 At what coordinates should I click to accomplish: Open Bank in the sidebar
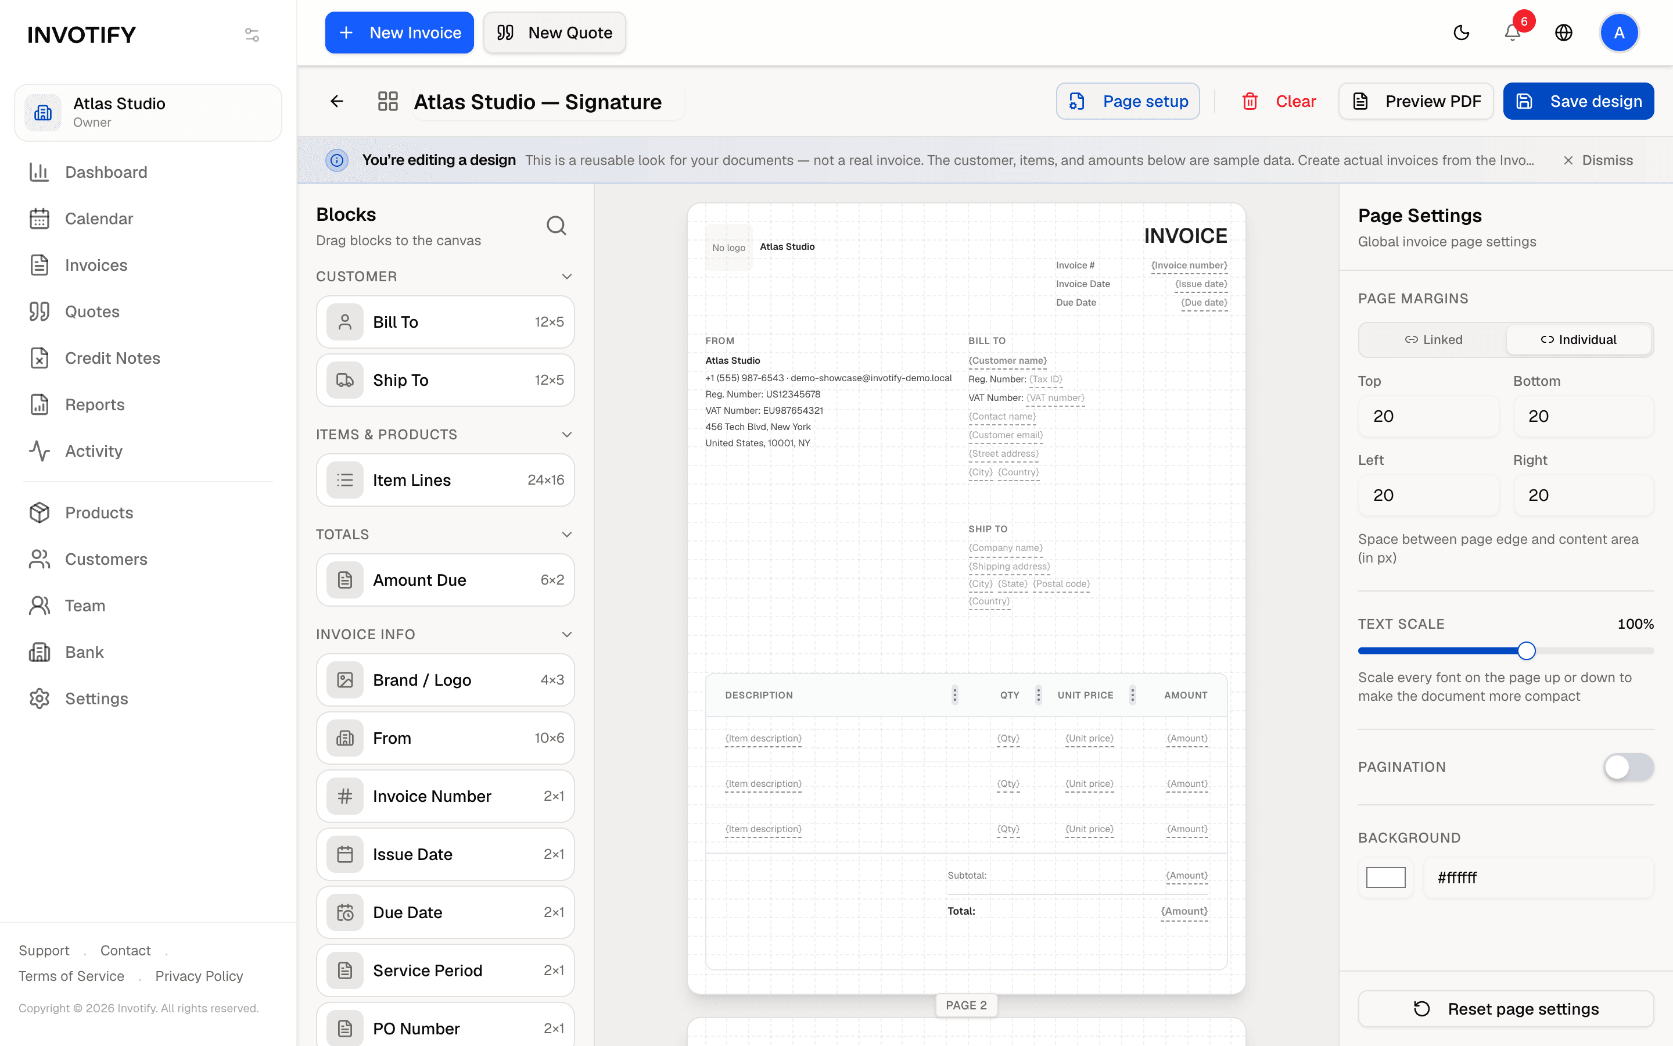pos(148,651)
